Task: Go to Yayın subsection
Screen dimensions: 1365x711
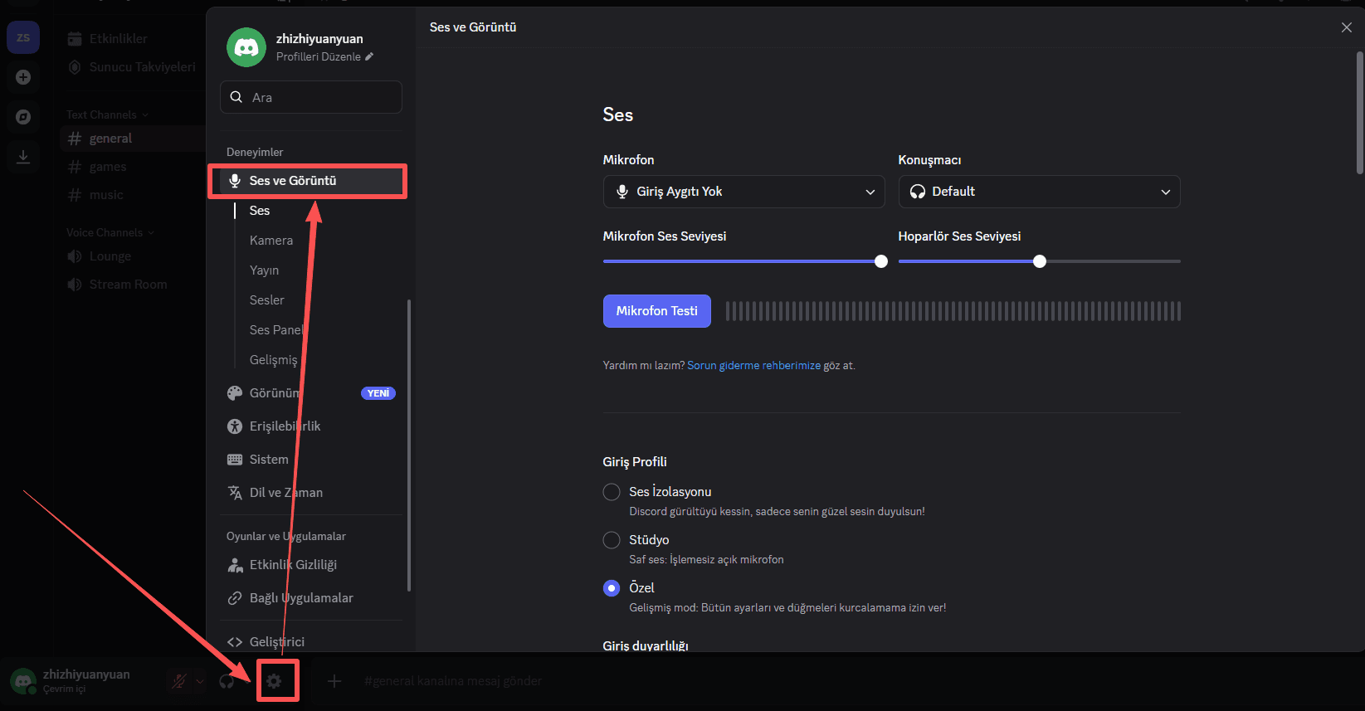Action: tap(264, 270)
